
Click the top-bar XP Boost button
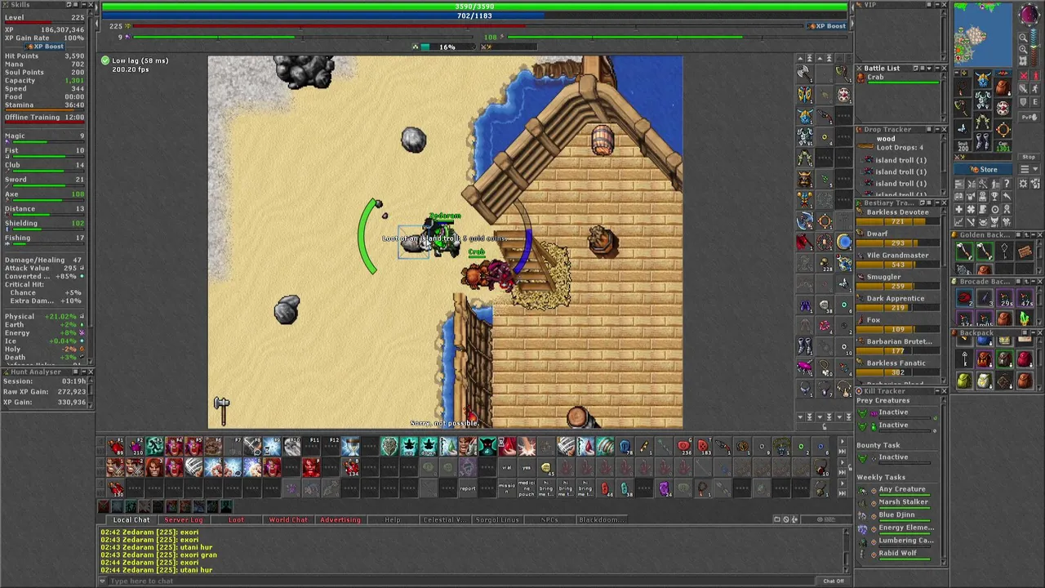click(826, 26)
